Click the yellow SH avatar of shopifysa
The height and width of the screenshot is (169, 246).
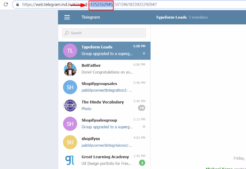pos(70,142)
